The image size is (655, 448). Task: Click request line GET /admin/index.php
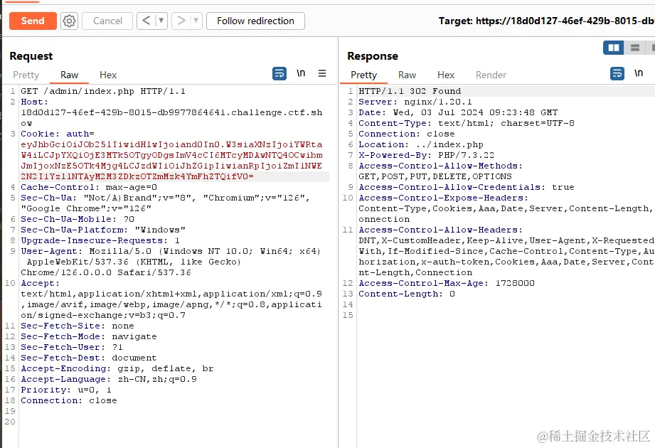(x=103, y=91)
